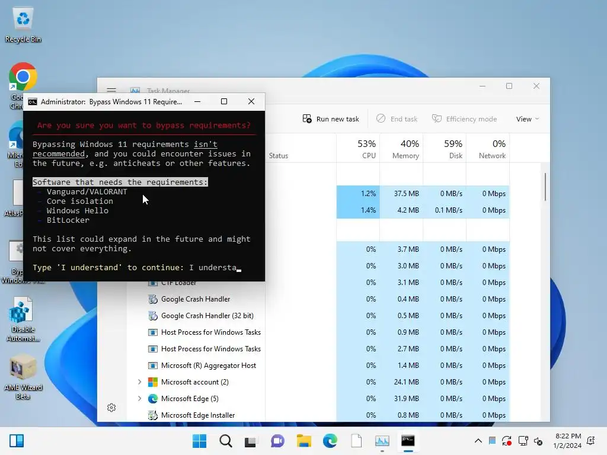Show hidden system tray icons
Screen dimensions: 607x455
[478, 441]
